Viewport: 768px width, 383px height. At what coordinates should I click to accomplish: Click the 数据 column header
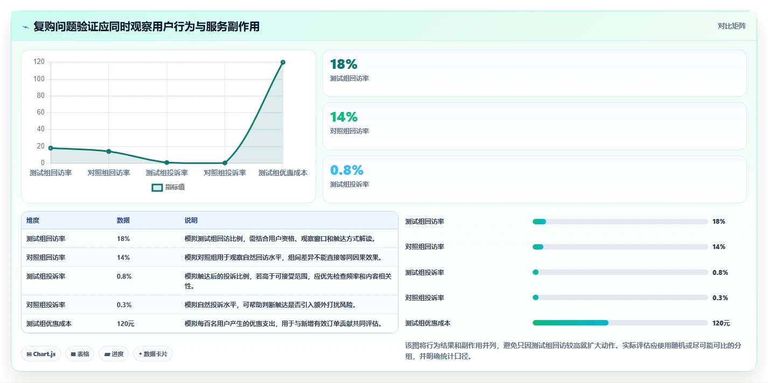point(123,221)
